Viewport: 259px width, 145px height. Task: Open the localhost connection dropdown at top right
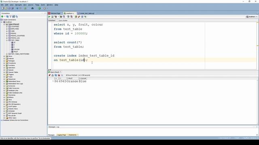[252, 17]
